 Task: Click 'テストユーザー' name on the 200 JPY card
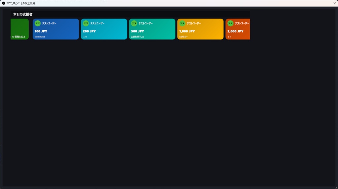tap(97, 23)
